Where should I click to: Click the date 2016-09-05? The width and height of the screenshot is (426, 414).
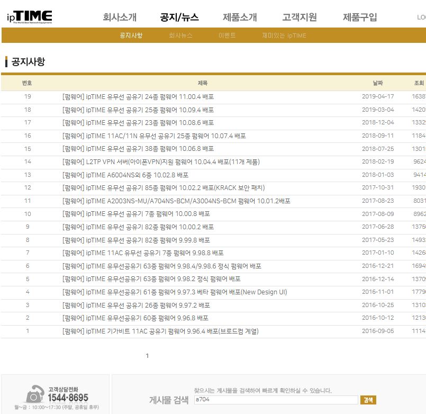pyautogui.click(x=378, y=331)
